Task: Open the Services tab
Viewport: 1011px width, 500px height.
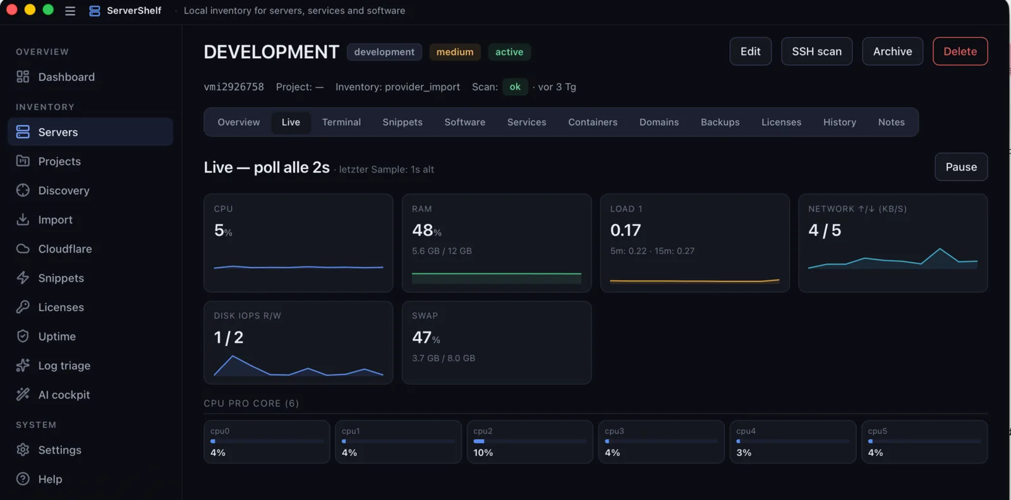Action: click(x=527, y=122)
